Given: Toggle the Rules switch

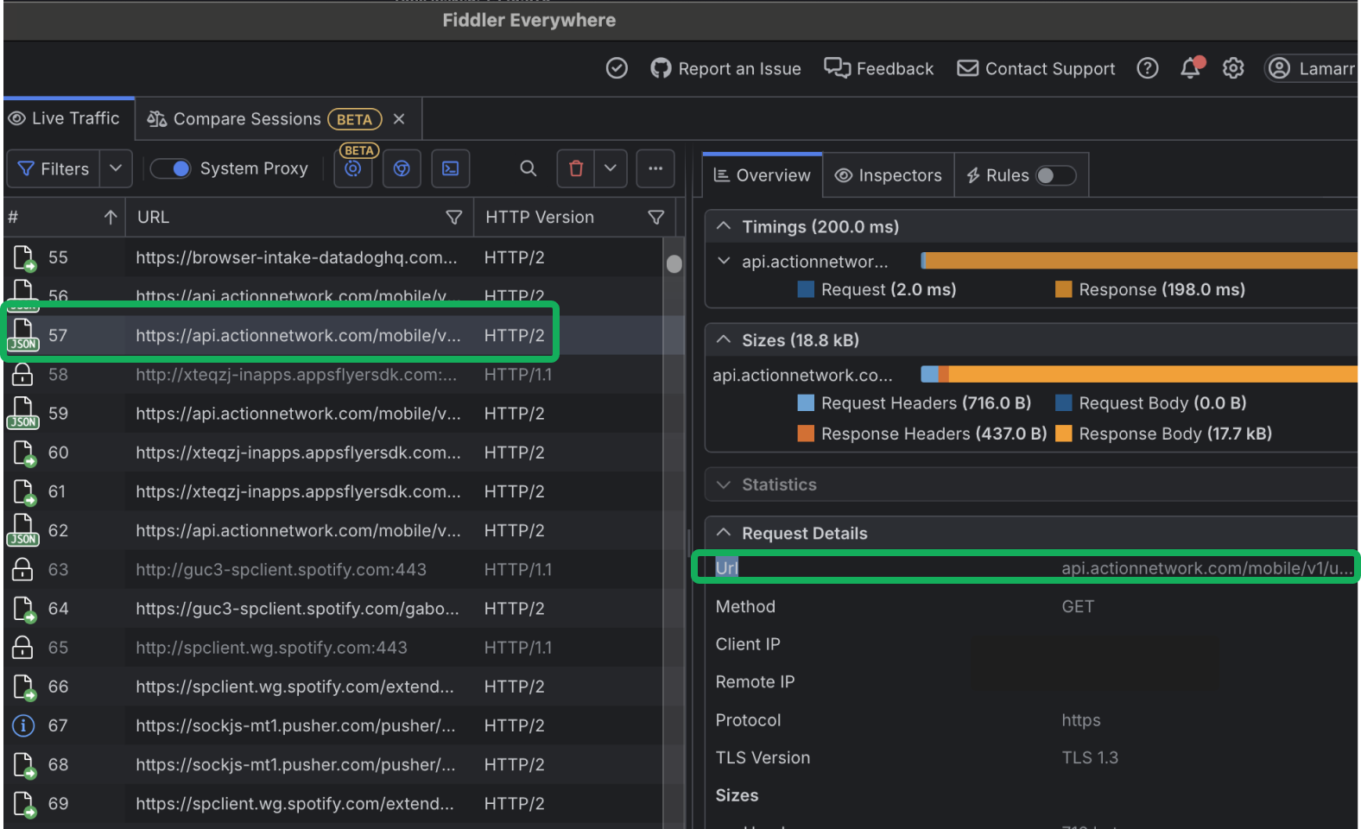Looking at the screenshot, I should pyautogui.click(x=1055, y=175).
